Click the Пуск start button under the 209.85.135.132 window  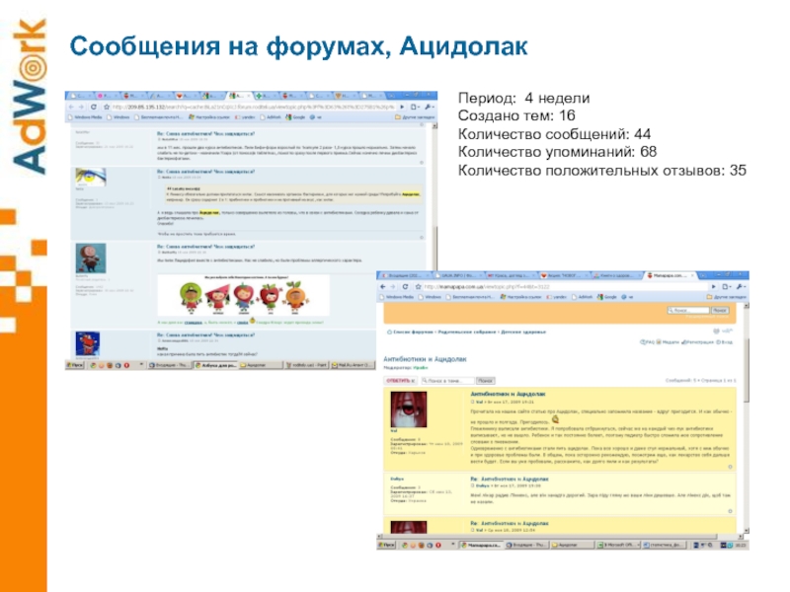[75, 365]
